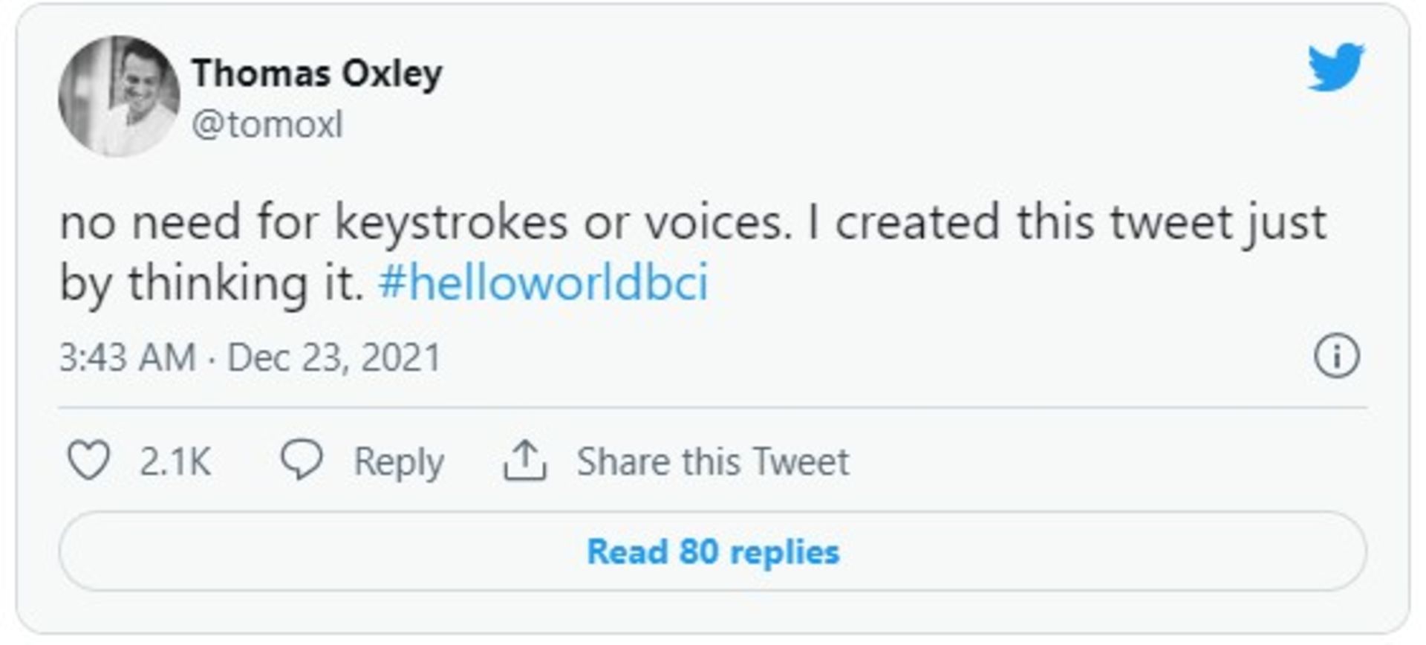Image resolution: width=1426 pixels, height=645 pixels.
Task: Open the tweet info circle icon
Action: click(x=1336, y=357)
